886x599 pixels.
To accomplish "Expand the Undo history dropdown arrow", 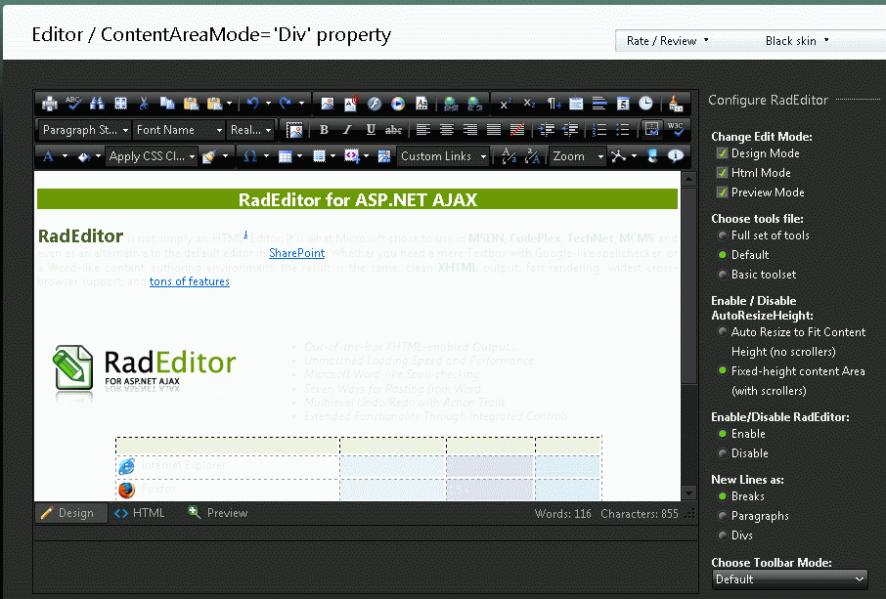I will (x=268, y=104).
